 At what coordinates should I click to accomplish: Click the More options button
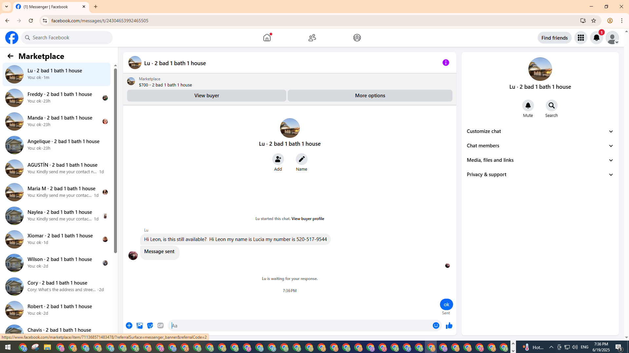(x=370, y=96)
